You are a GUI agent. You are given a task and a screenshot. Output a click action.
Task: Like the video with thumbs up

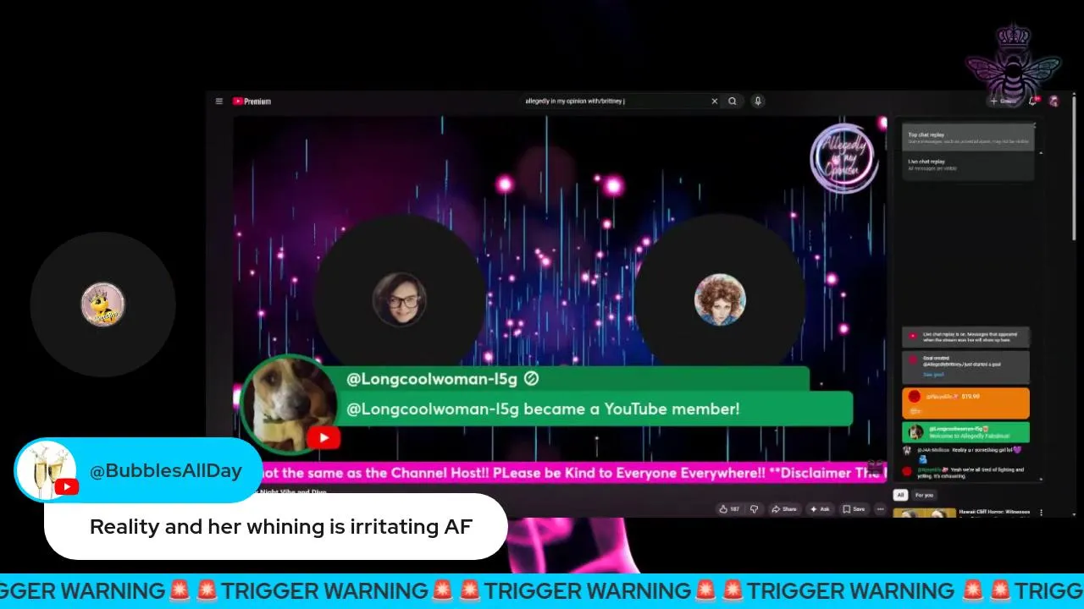(x=729, y=509)
